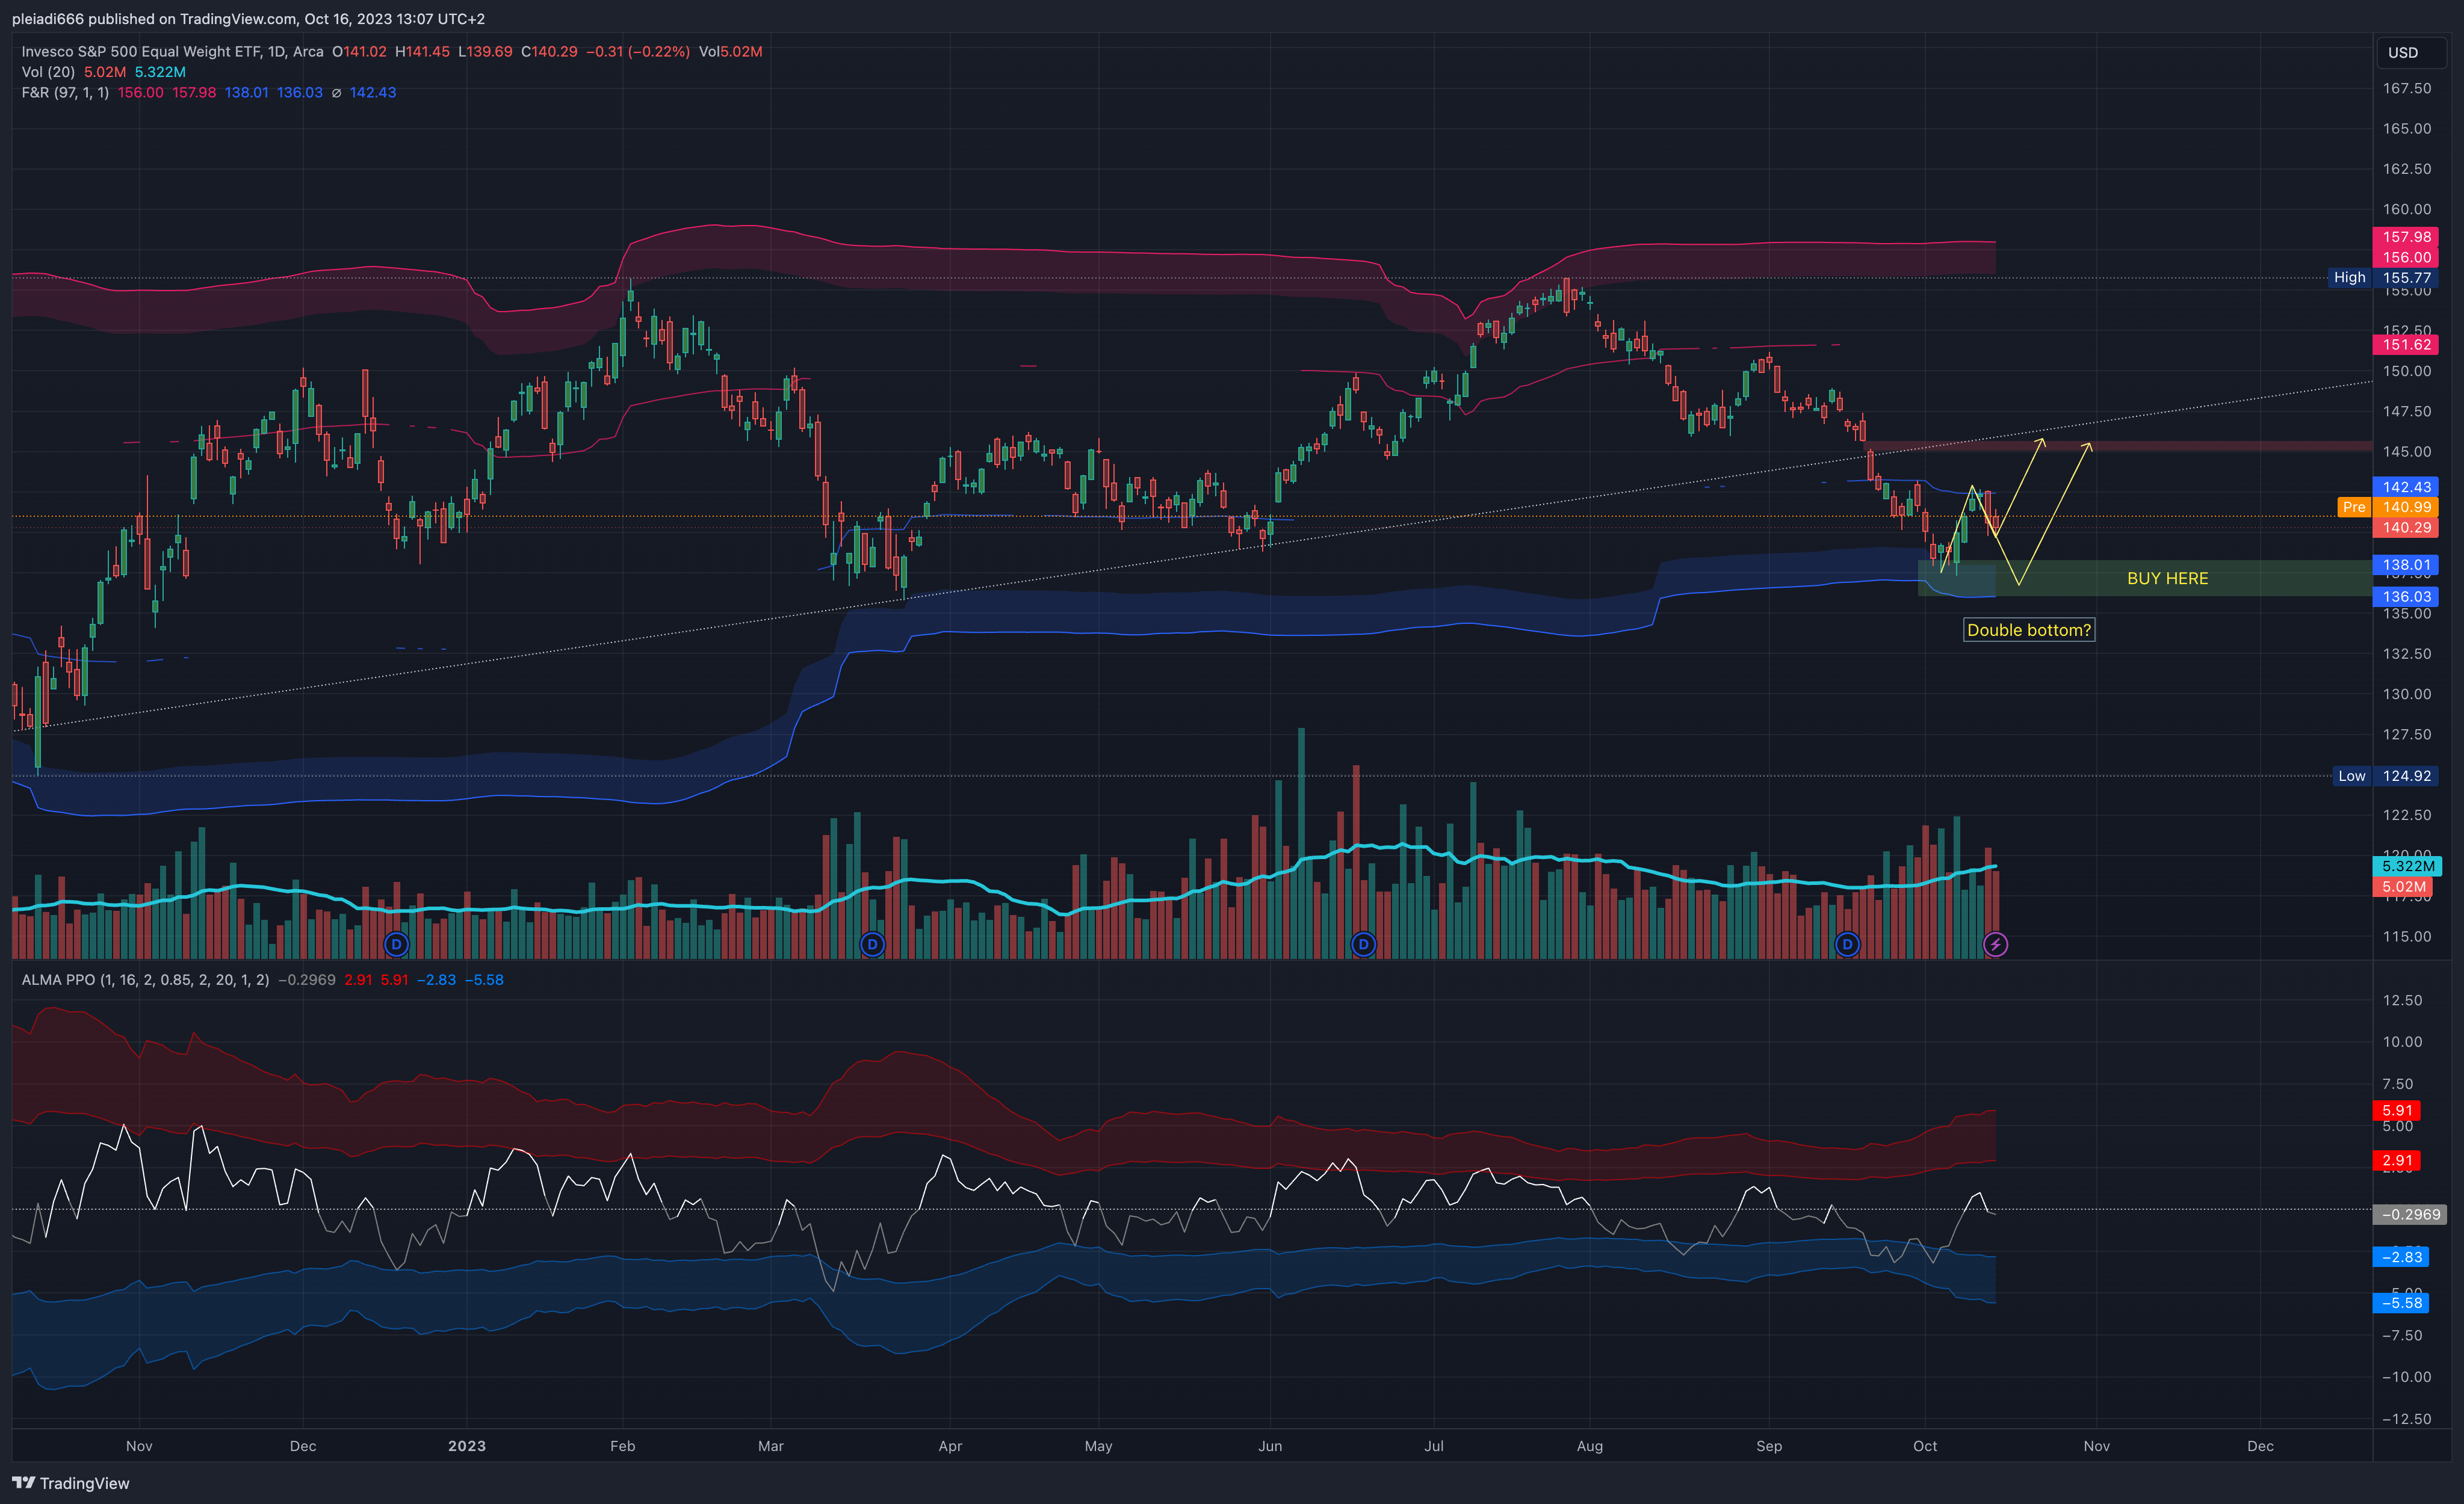Click the 5.91 red PPO axis label
This screenshot has height=1504, width=2464.
(x=2397, y=1111)
